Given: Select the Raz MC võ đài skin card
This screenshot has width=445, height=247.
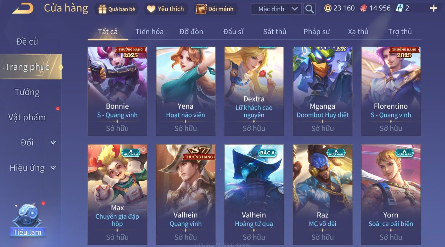Looking at the screenshot, I should [x=322, y=194].
